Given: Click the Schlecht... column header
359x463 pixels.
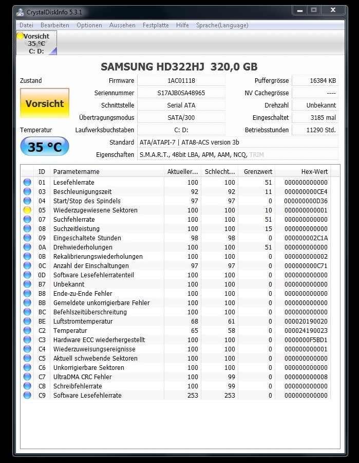Looking at the screenshot, I should tap(220, 171).
